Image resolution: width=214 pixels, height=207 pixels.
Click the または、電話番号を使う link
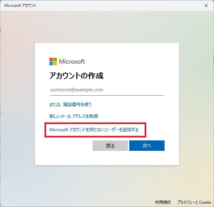[70, 104]
